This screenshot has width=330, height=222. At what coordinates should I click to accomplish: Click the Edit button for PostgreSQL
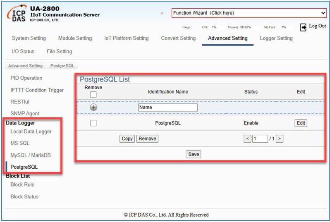[301, 123]
